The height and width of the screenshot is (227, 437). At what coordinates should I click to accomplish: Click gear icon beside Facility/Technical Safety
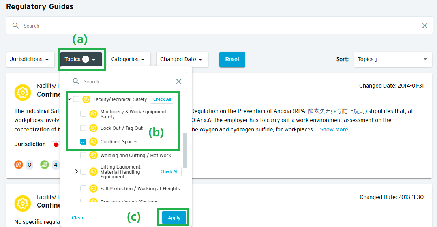[86, 99]
